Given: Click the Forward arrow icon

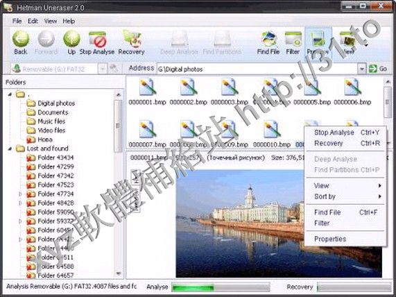Looking at the screenshot, I should point(46,39).
